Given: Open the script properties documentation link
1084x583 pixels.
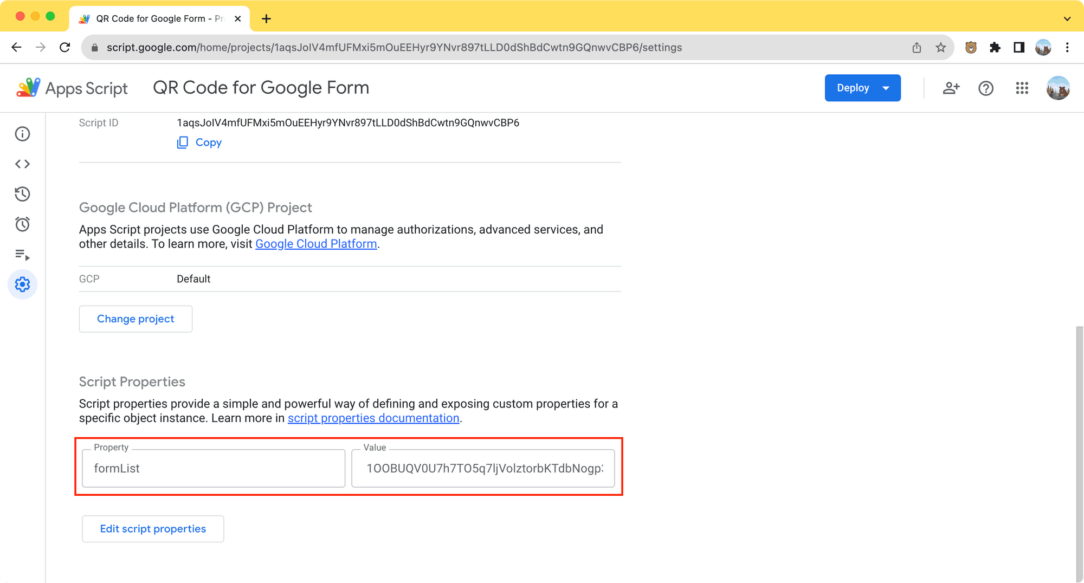Looking at the screenshot, I should coord(373,418).
